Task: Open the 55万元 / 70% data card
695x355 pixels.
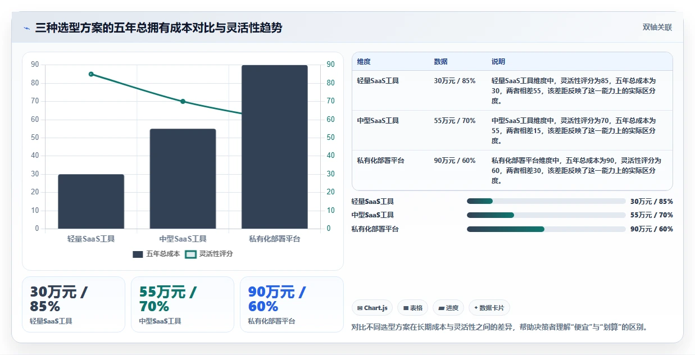Action: coord(183,304)
